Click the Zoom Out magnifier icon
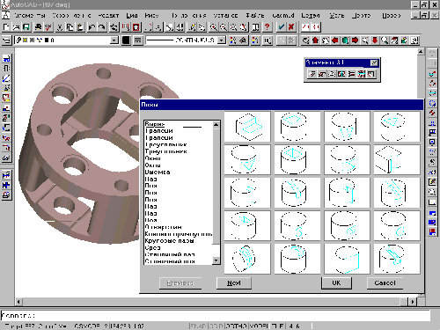Viewport: 440px width, 330px height. tap(224, 27)
